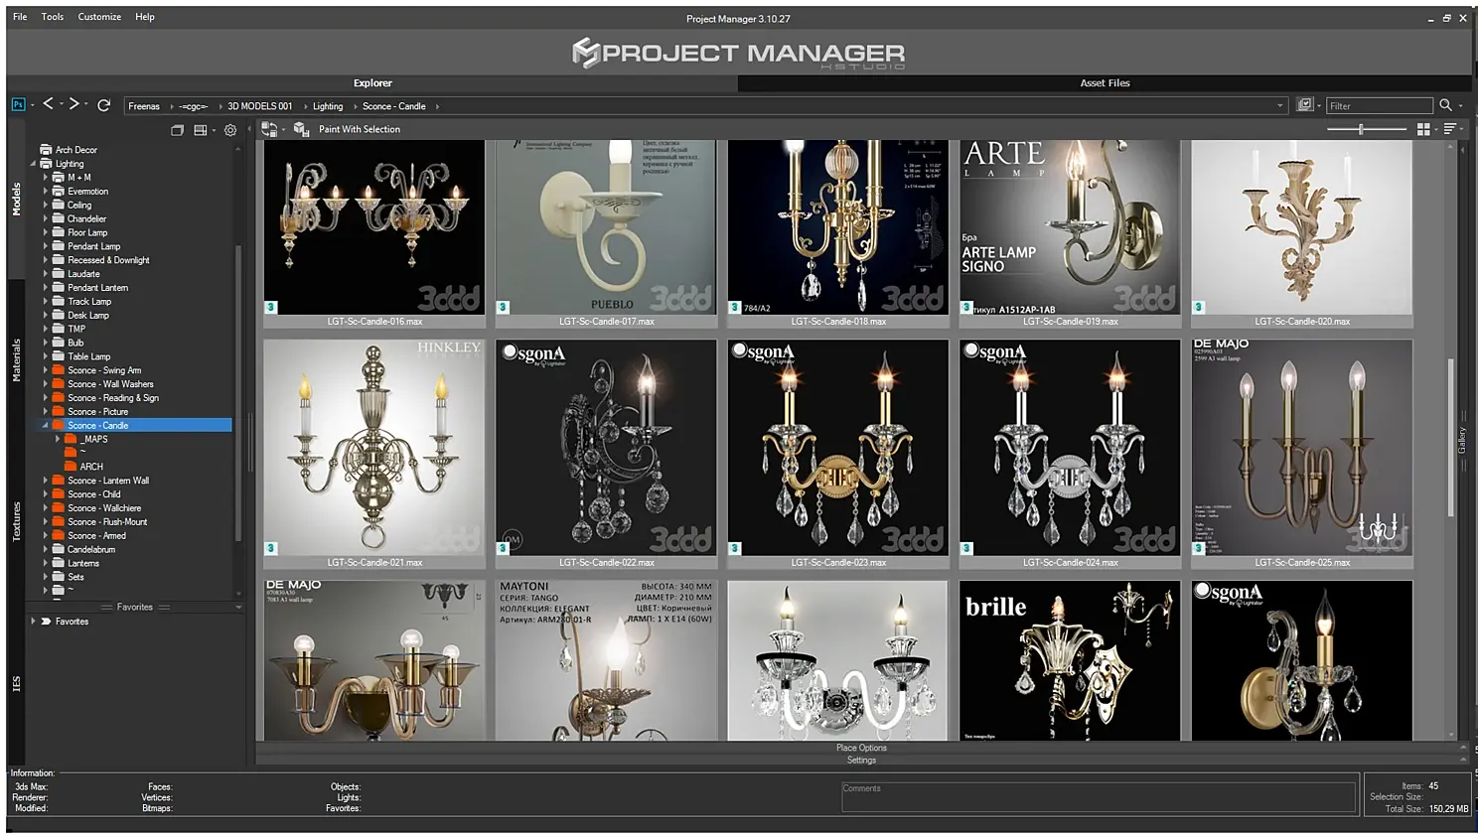Switch to the Textures side tab

[16, 521]
